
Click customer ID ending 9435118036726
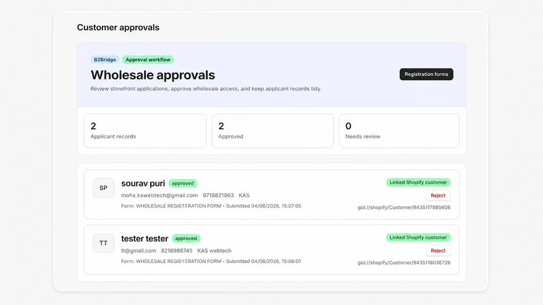[404, 262]
